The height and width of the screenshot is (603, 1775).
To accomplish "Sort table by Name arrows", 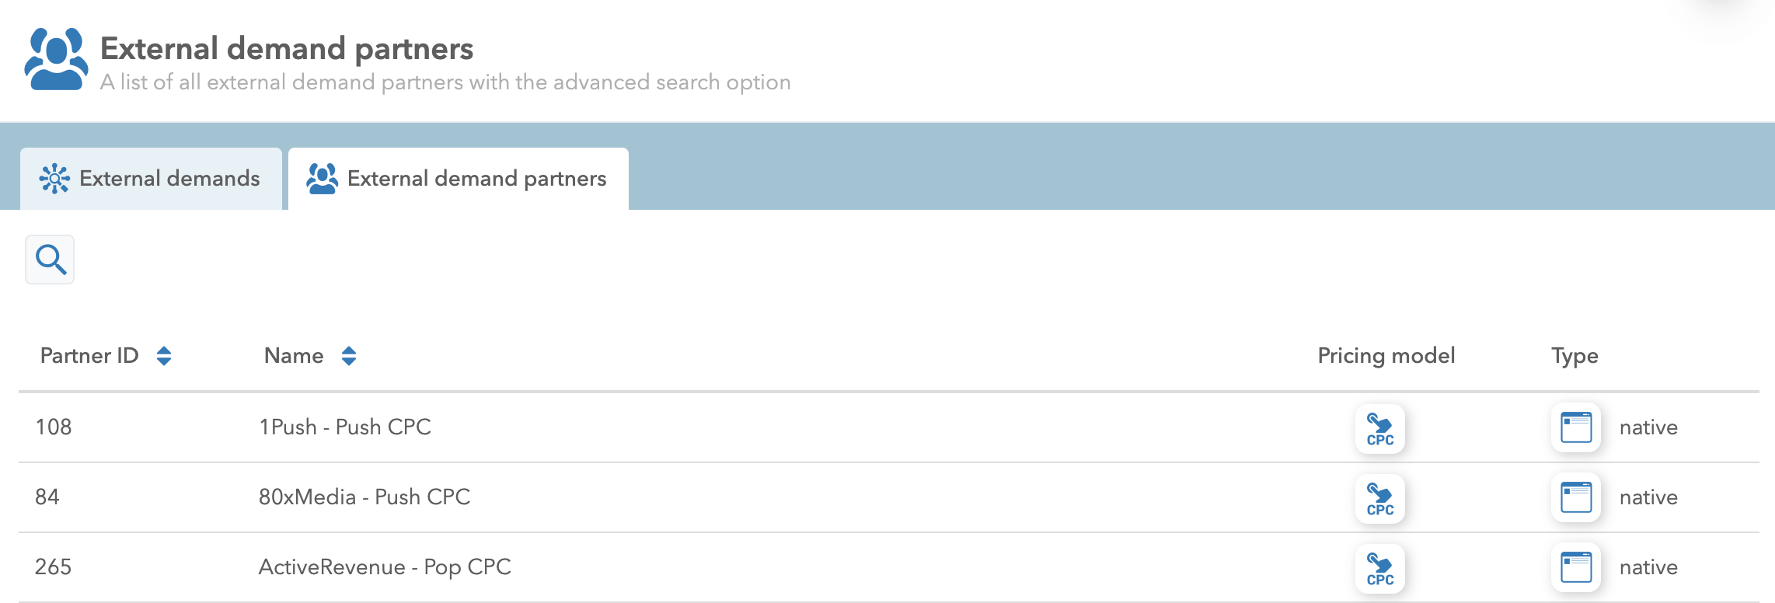I will [349, 356].
